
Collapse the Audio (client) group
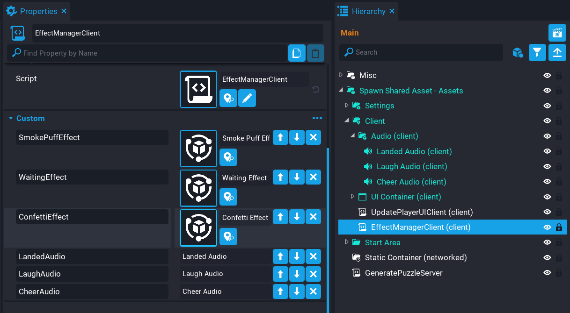[x=352, y=136]
